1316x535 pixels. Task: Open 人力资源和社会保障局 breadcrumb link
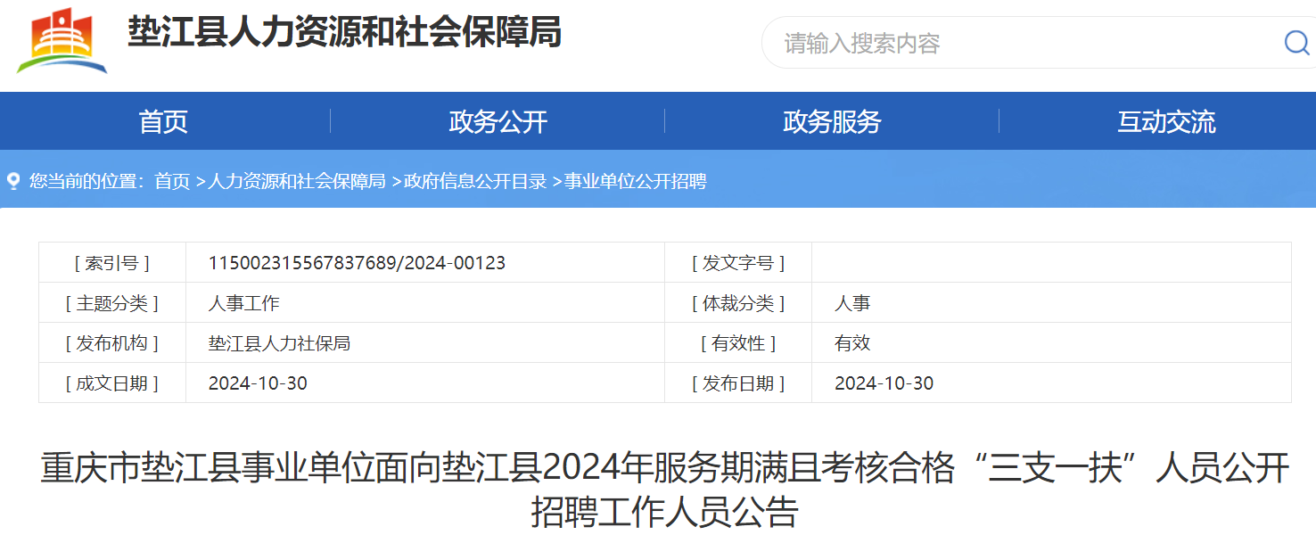[297, 182]
